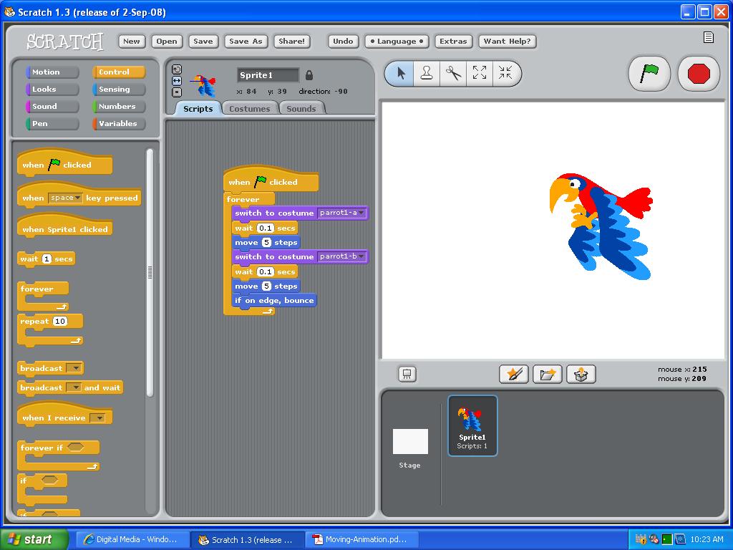733x550 pixels.
Task: Enable the don't-rotate style for Sprite1
Action: (176, 91)
